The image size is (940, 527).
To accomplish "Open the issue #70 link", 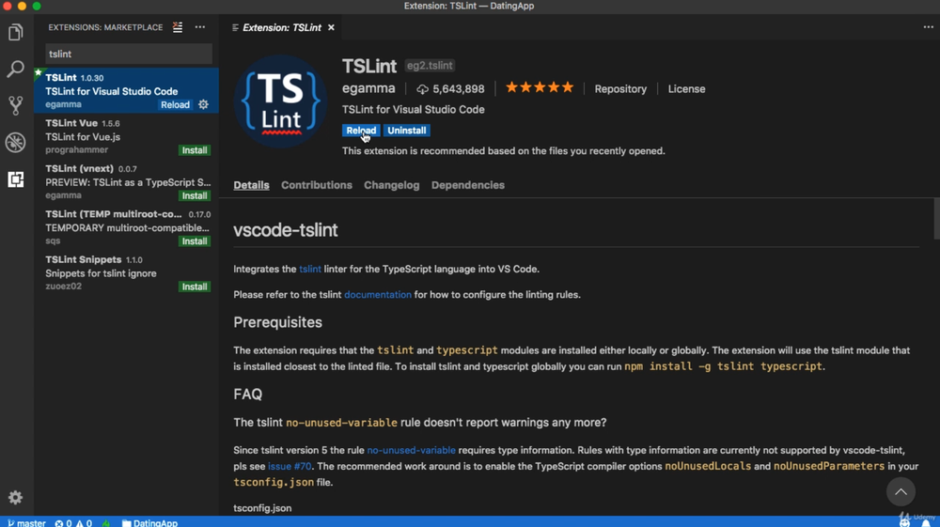I will tap(290, 466).
